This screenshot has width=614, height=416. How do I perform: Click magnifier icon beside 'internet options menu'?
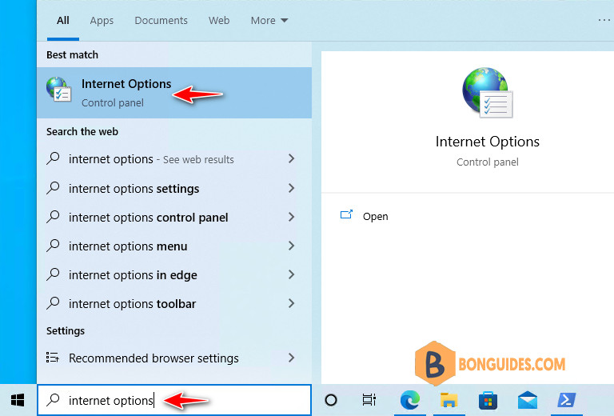point(53,246)
